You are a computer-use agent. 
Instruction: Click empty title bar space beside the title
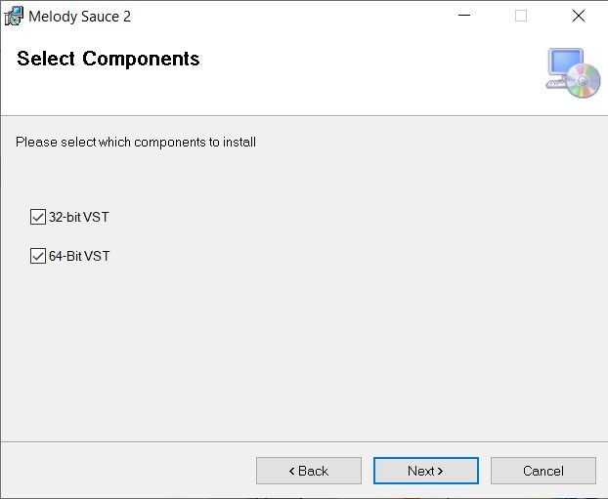click(x=293, y=16)
